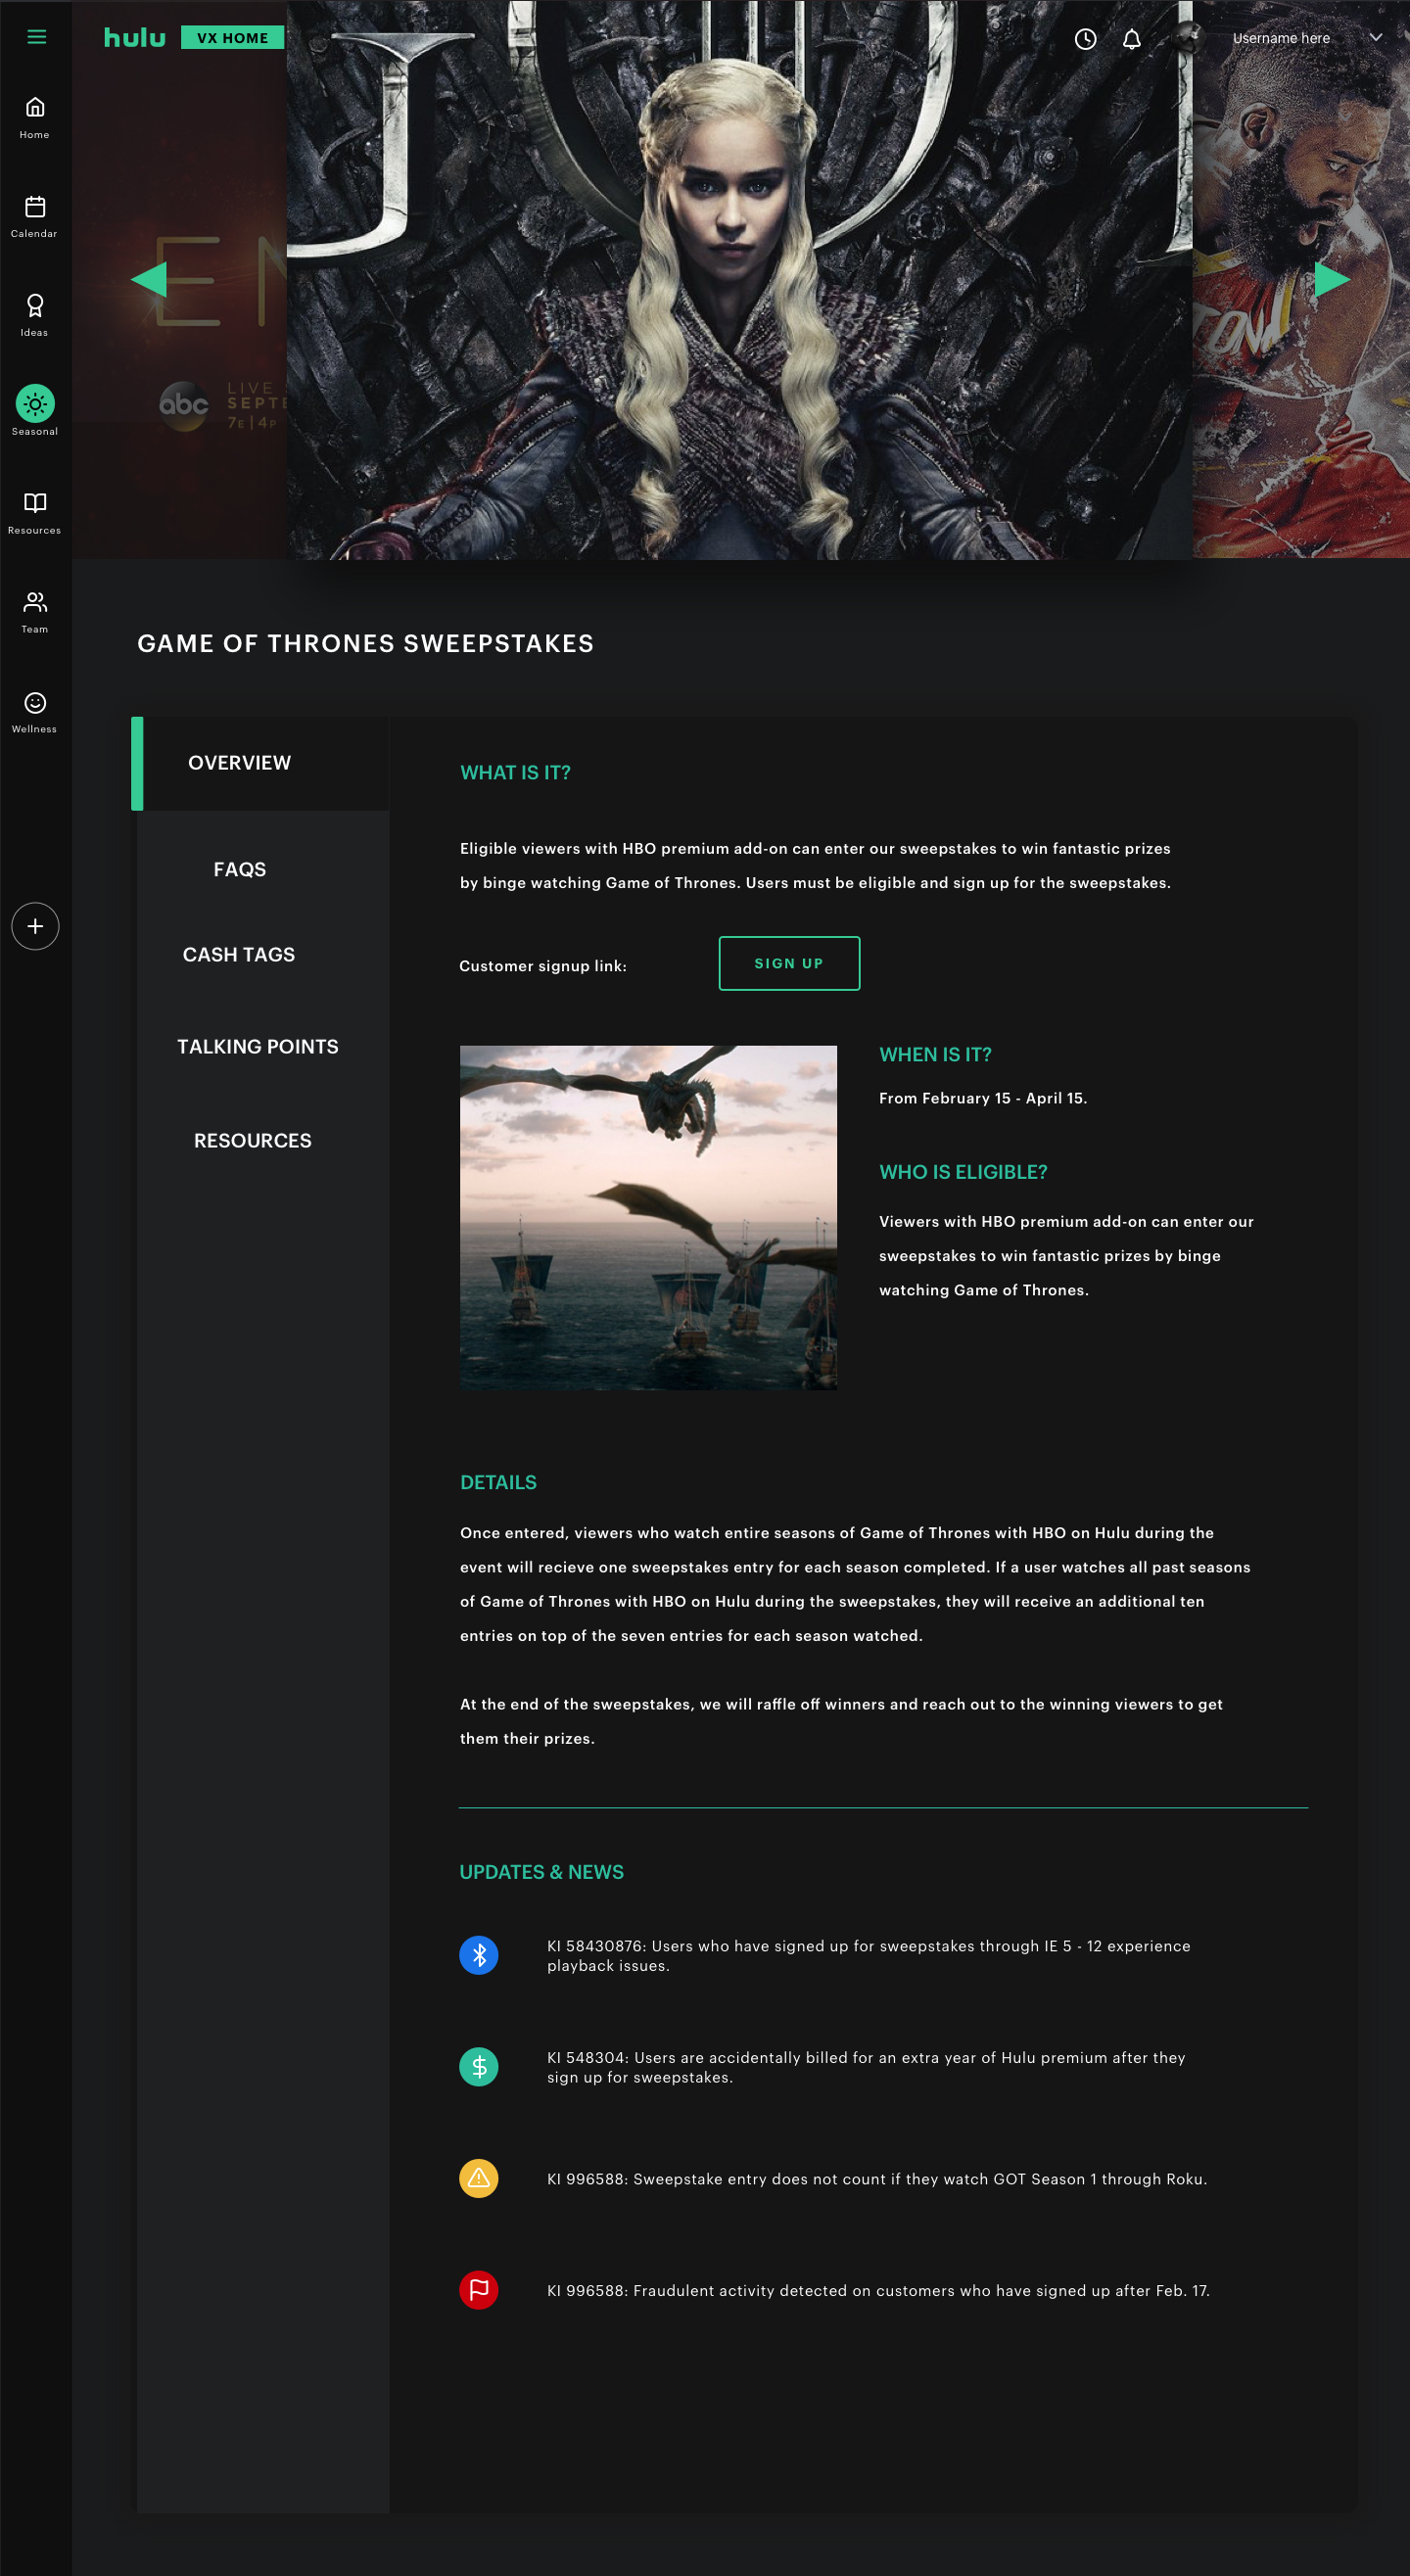
Task: Click the ABC Emmys banner on left
Action: click(x=180, y=279)
